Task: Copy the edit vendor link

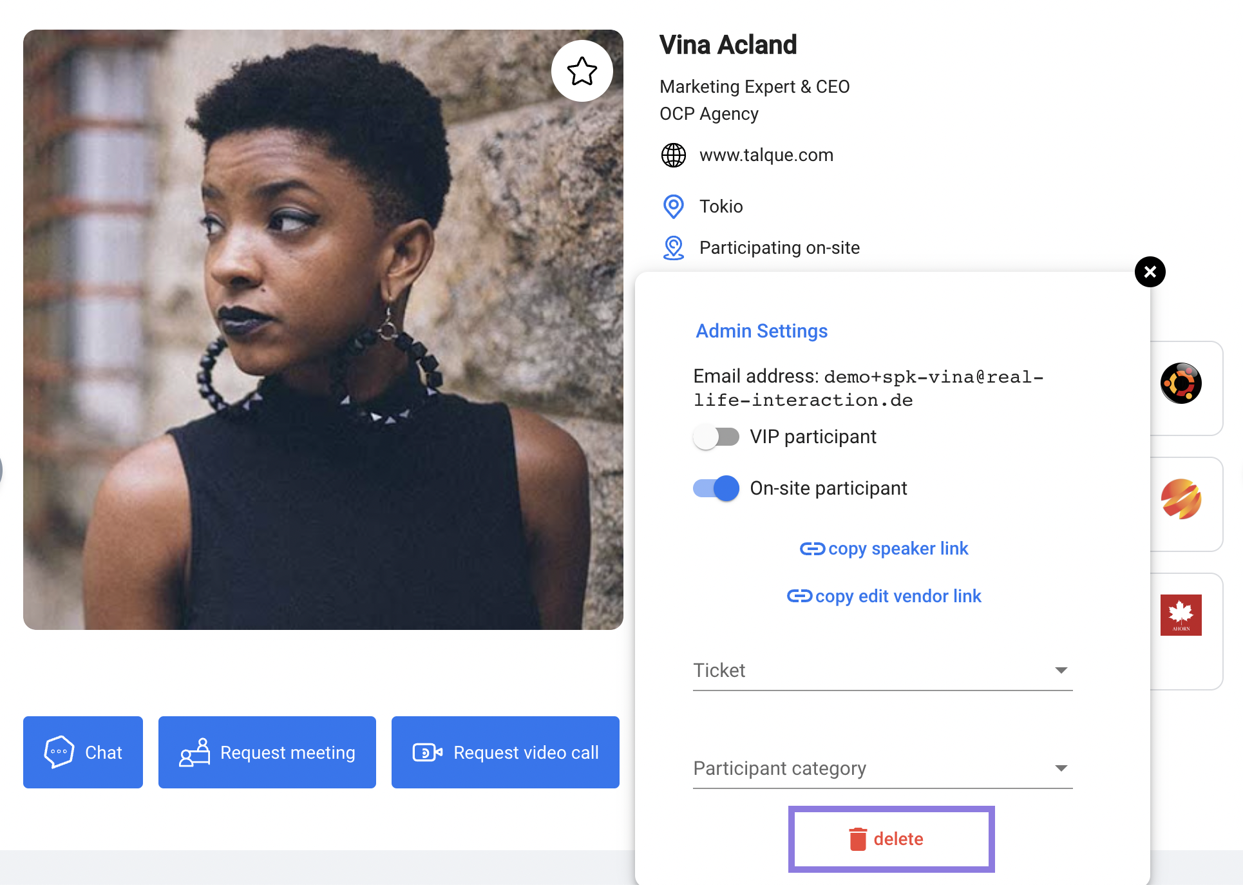Action: [884, 596]
